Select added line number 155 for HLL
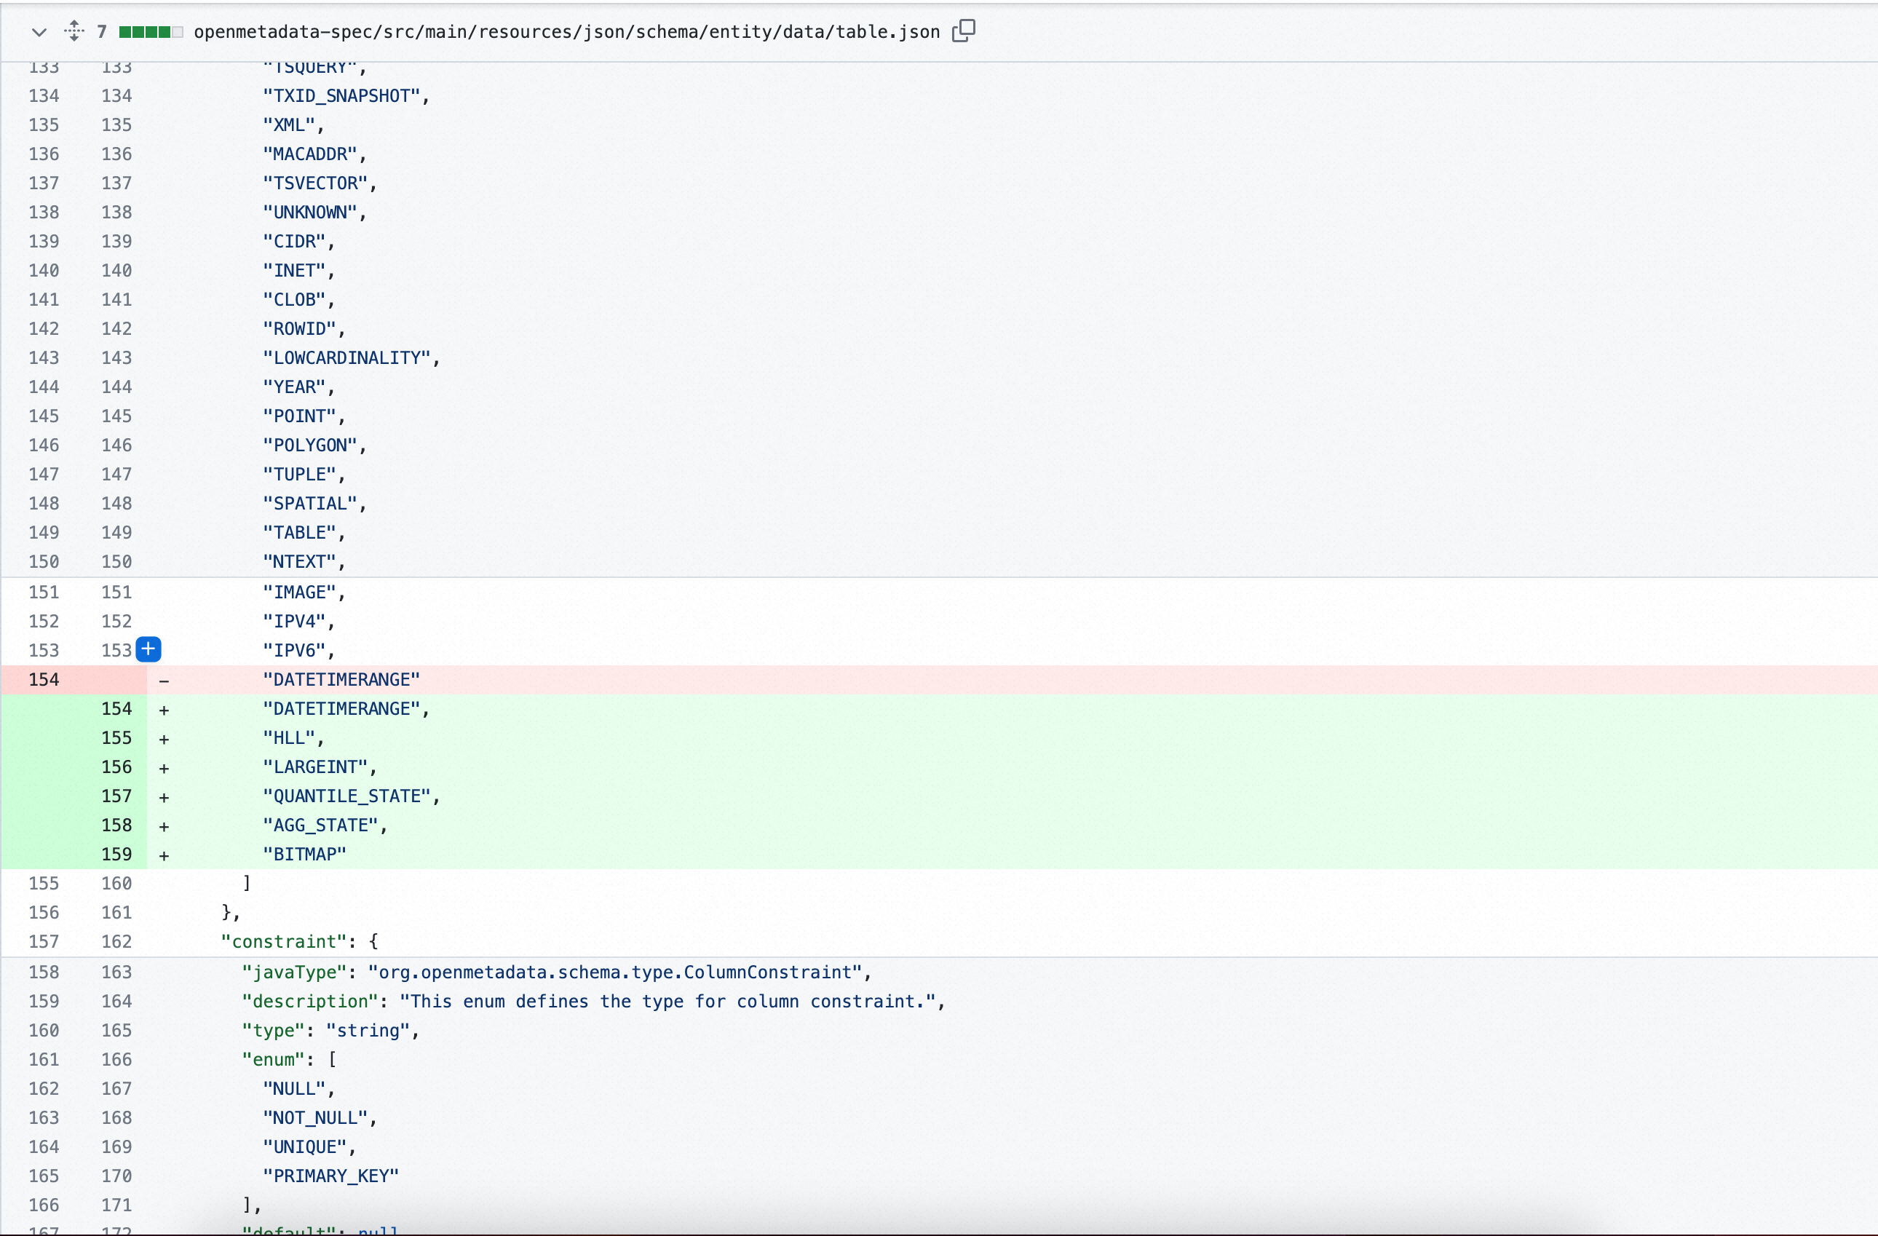The image size is (1878, 1236). tap(116, 738)
